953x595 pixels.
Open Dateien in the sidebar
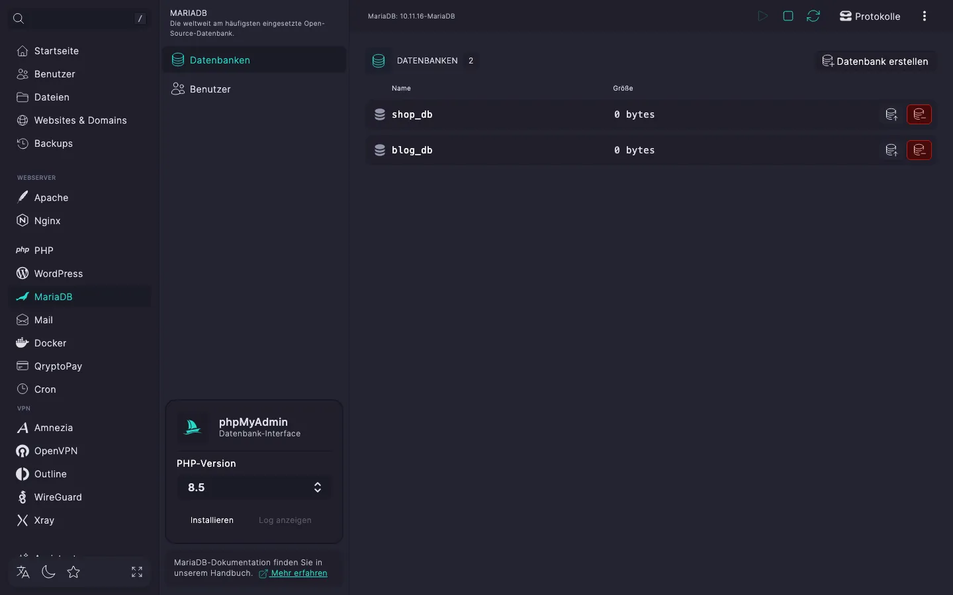tap(79, 97)
